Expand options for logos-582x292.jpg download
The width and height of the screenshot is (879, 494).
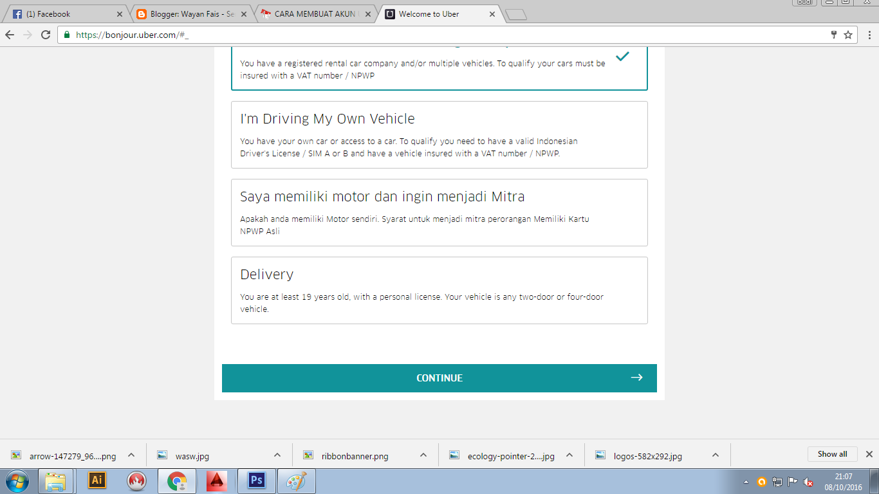point(716,455)
